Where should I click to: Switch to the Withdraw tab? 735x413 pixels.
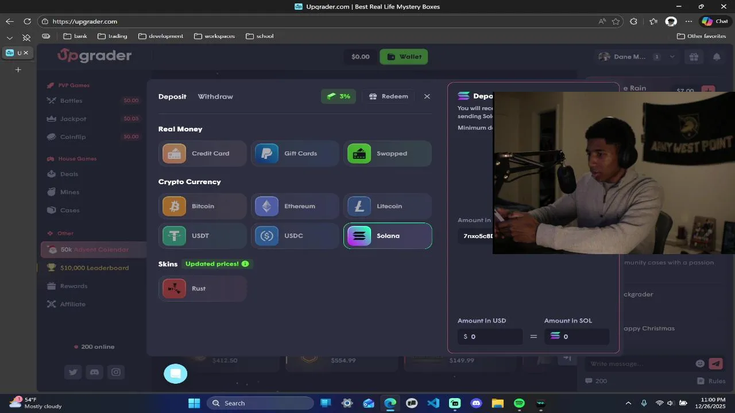[215, 96]
